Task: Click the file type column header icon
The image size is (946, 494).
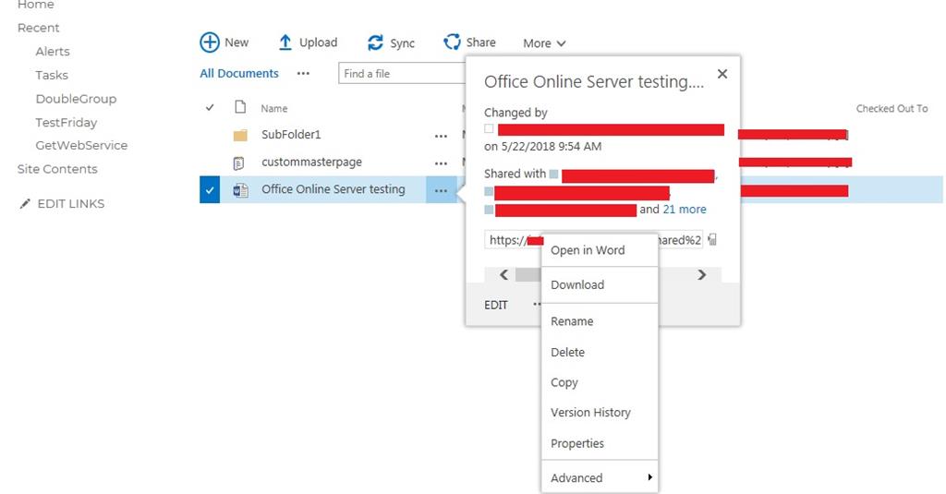Action: tap(240, 107)
